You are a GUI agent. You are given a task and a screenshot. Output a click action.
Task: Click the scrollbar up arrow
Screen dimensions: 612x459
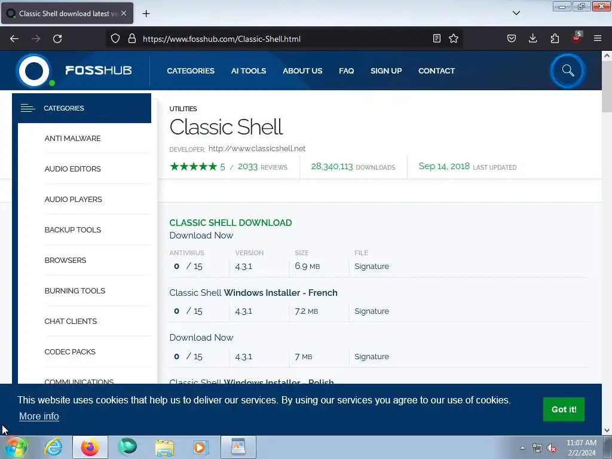607,56
